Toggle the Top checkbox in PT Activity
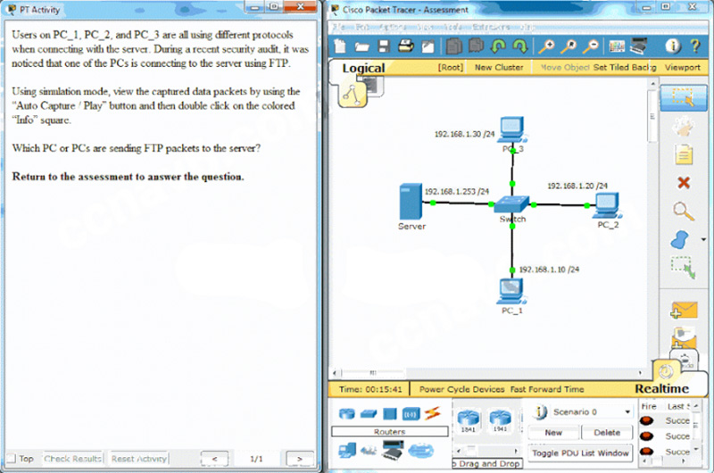714x473 pixels. [x=12, y=459]
